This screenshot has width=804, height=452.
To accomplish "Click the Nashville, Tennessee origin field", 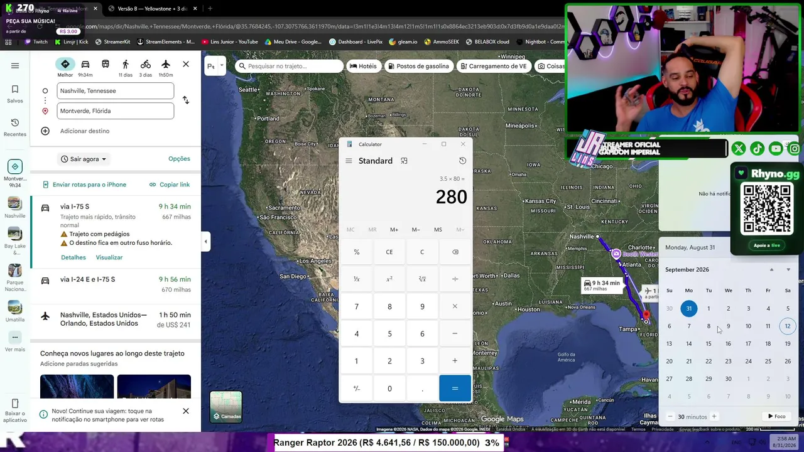I will click(116, 91).
